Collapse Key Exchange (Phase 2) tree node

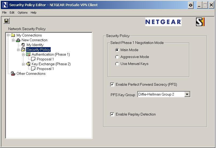(23, 64)
